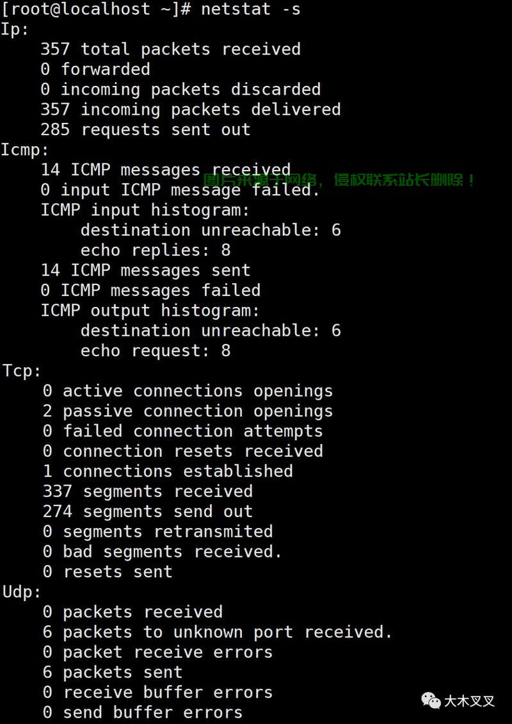Click the watermark author name beside the WeChat logo
The width and height of the screenshot is (512, 724).
(469, 701)
